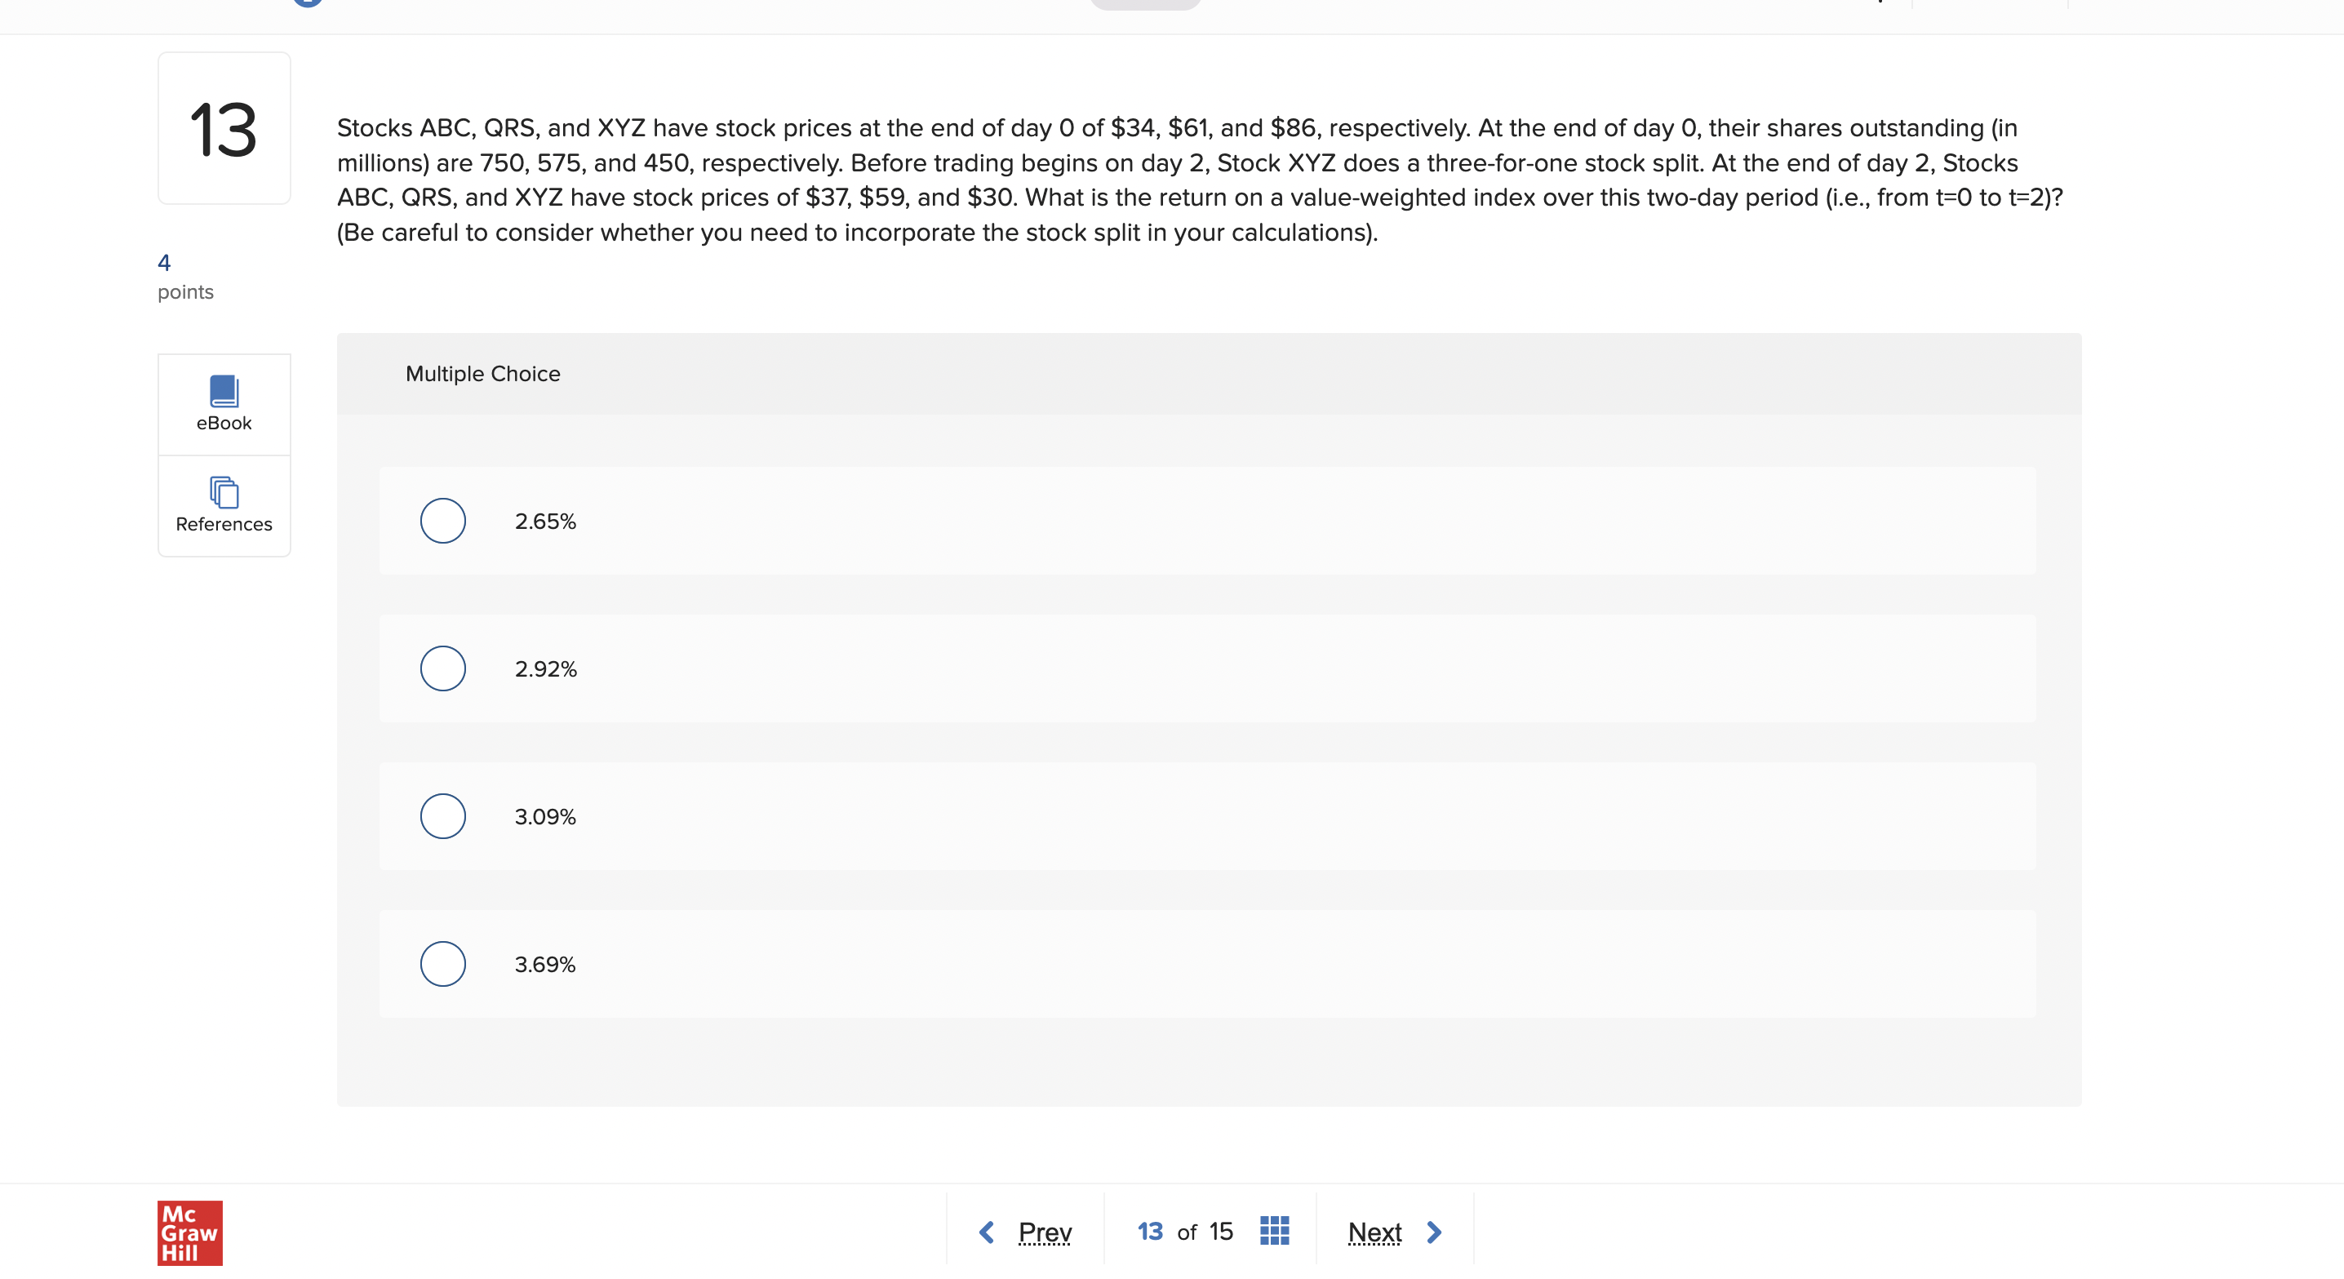Go to the Prev question
The width and height of the screenshot is (2344, 1279).
pos(1045,1231)
